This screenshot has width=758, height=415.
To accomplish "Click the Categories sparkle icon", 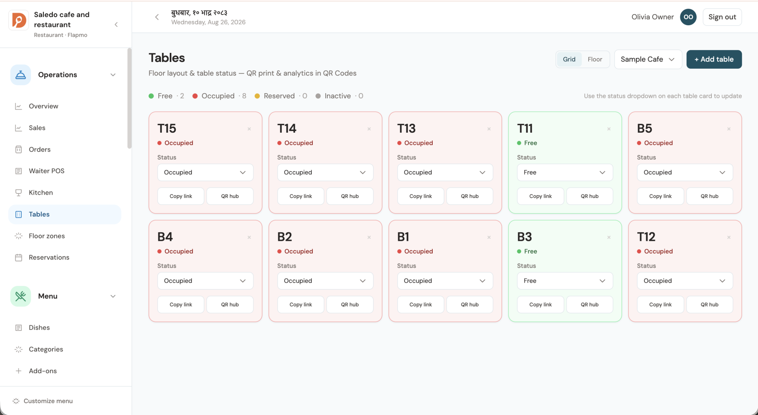I will point(19,349).
